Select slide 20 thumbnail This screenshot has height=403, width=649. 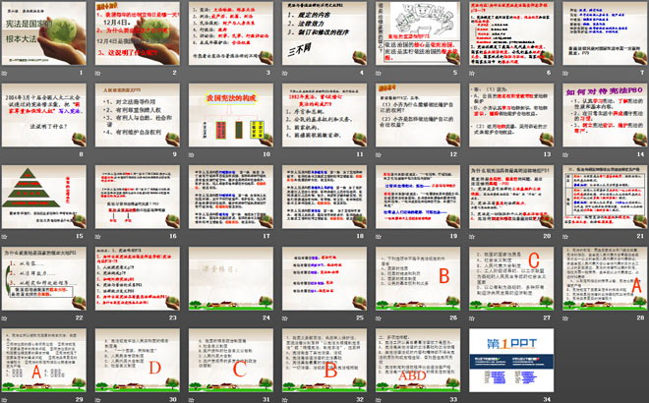pyautogui.click(x=511, y=197)
